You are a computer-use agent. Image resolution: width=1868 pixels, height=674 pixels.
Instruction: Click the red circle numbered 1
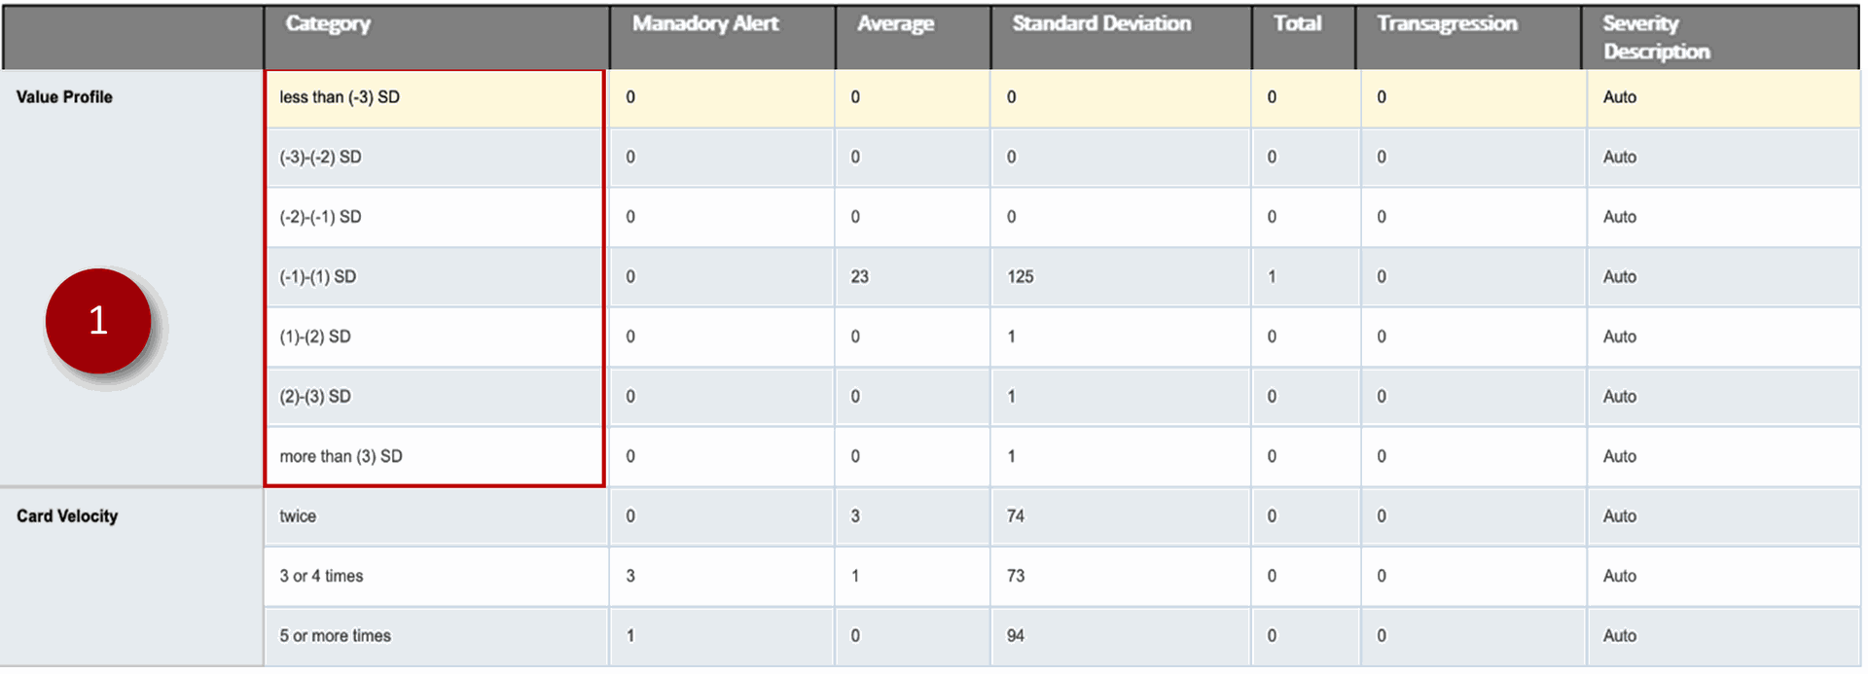(x=98, y=321)
